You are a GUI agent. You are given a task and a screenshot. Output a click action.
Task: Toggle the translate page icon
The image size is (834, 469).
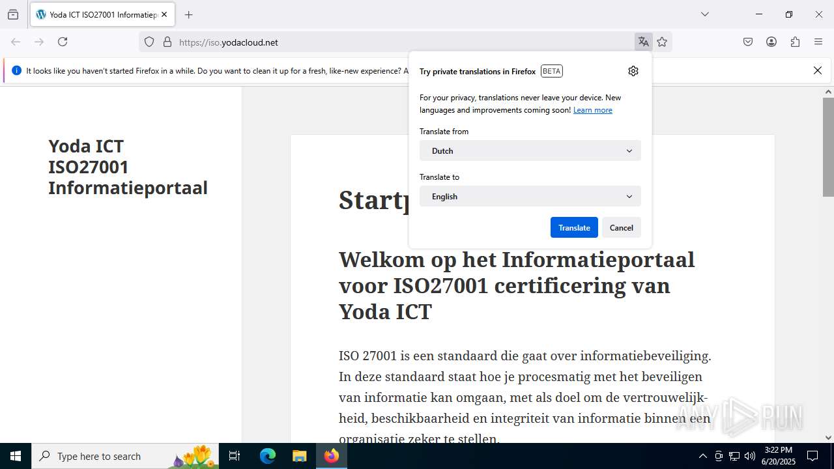click(x=644, y=42)
